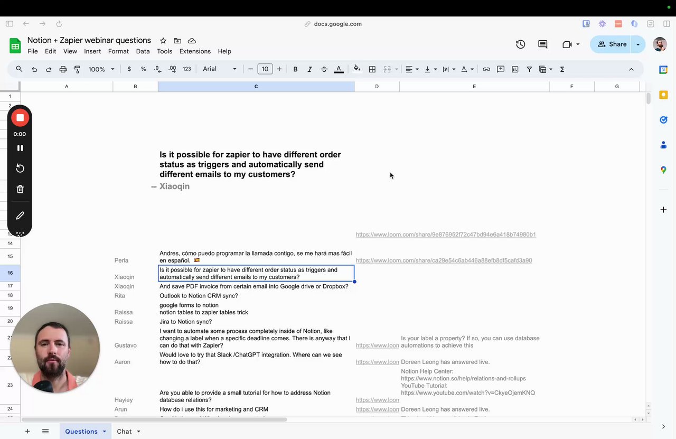Open more number formats (123)

(187, 69)
